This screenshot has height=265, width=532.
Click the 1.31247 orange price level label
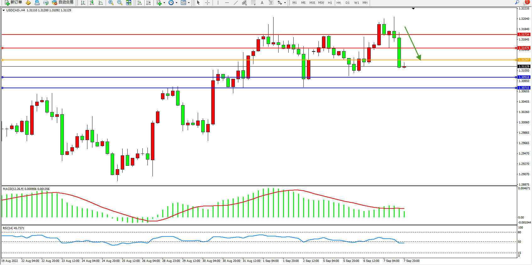tap(524, 60)
